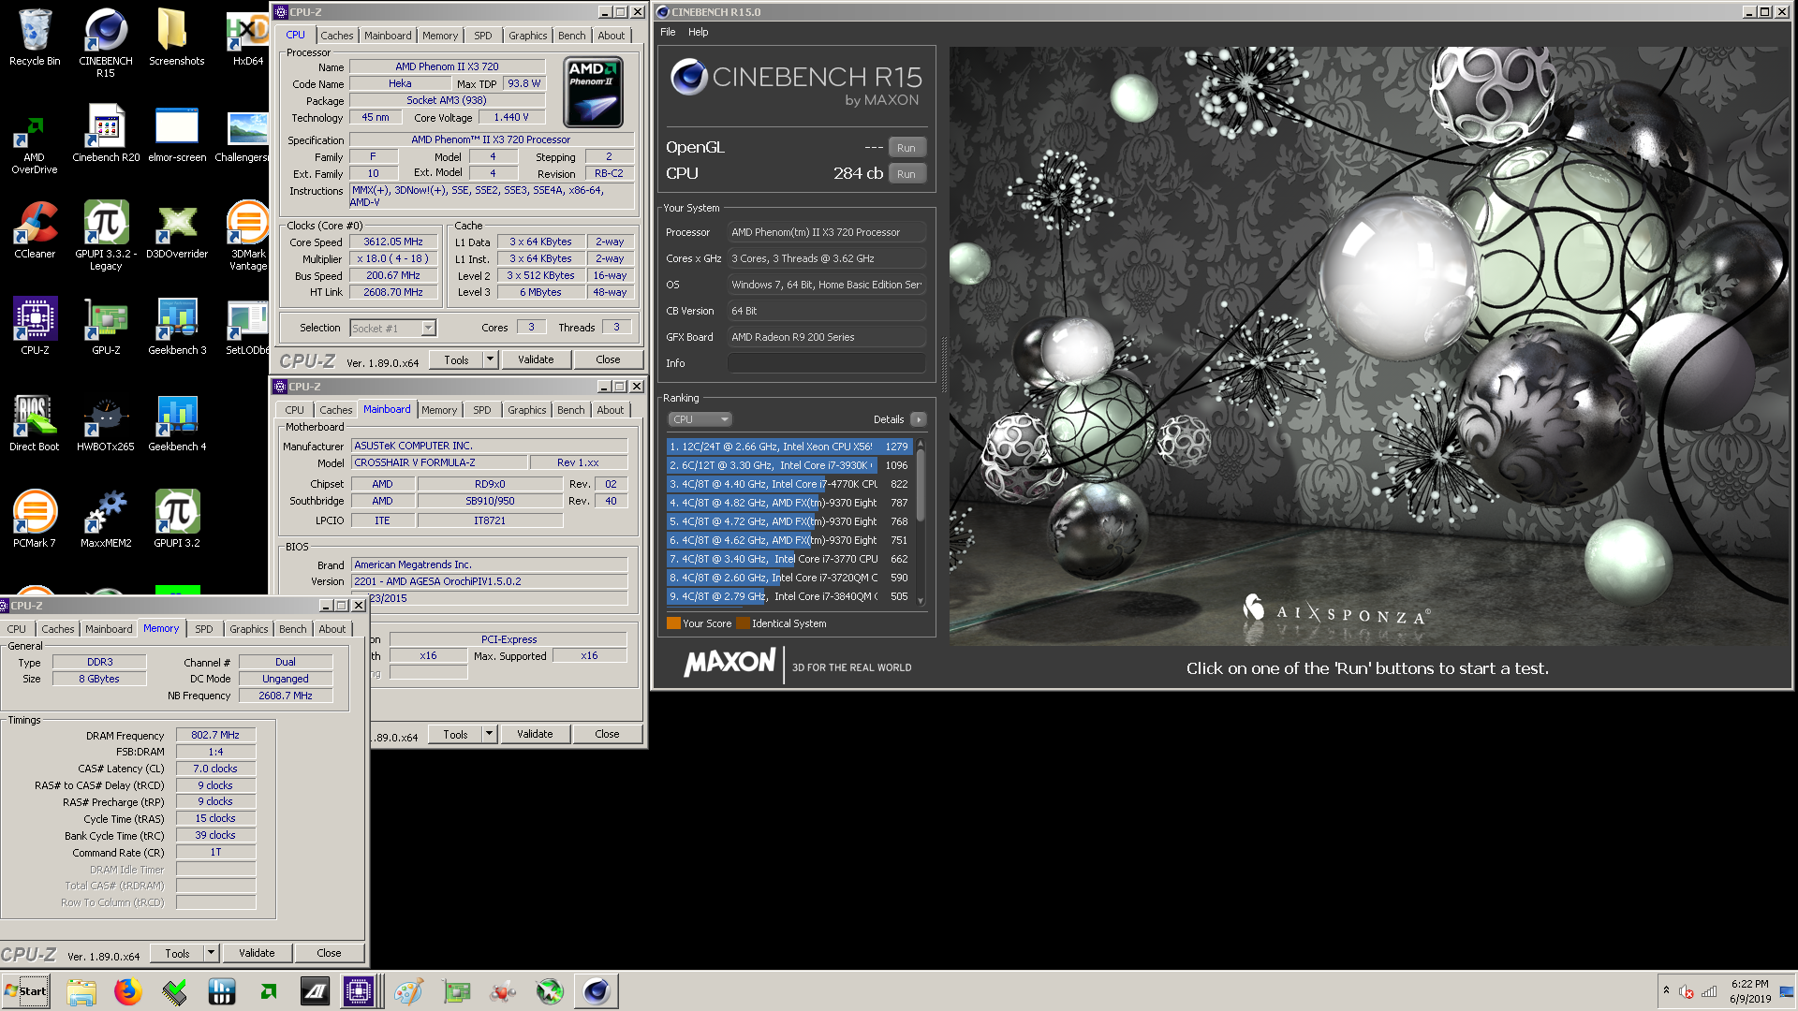This screenshot has height=1011, width=1798.
Task: Open Help menu in Cinebench
Action: [x=699, y=32]
